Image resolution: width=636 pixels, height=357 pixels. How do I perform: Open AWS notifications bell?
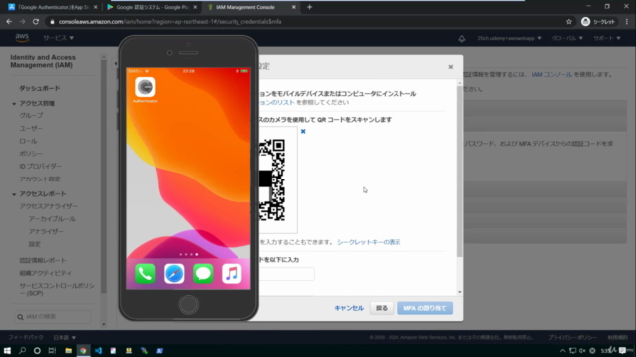(461, 38)
